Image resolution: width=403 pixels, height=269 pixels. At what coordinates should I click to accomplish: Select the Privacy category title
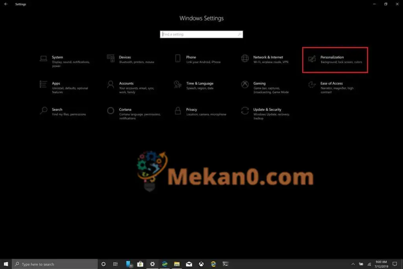point(192,109)
